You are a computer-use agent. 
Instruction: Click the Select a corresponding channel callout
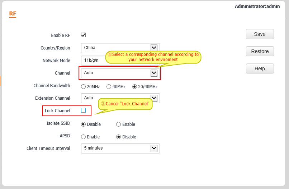click(x=153, y=57)
